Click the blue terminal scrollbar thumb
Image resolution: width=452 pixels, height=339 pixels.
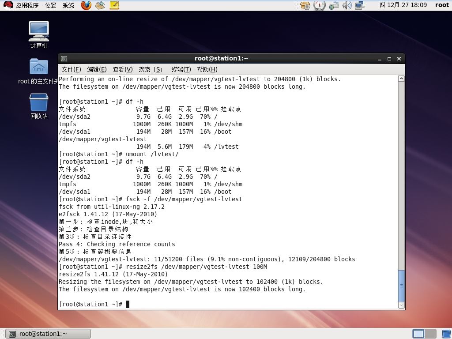pos(401,286)
